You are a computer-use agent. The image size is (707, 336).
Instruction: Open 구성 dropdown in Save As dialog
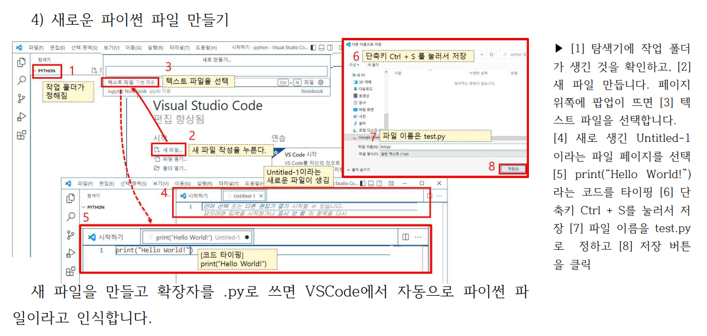pos(356,64)
